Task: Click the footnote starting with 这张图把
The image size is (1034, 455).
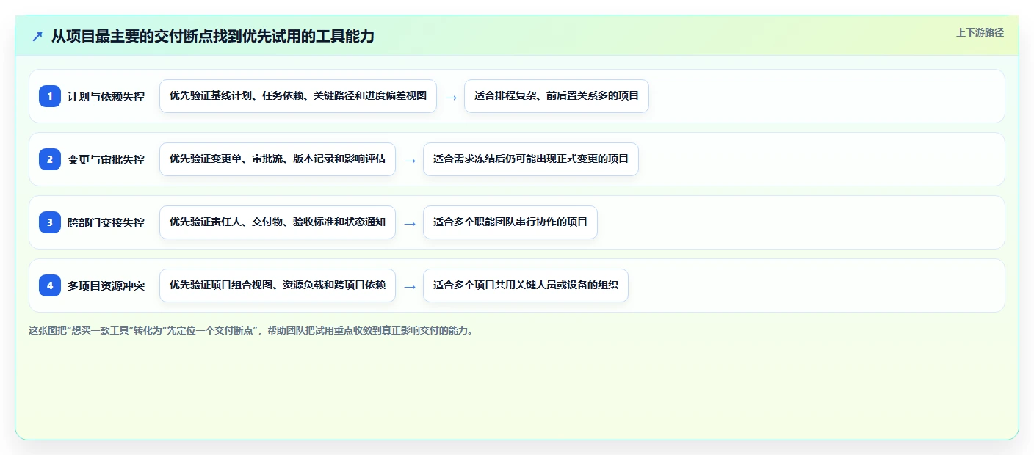Action: coord(252,330)
